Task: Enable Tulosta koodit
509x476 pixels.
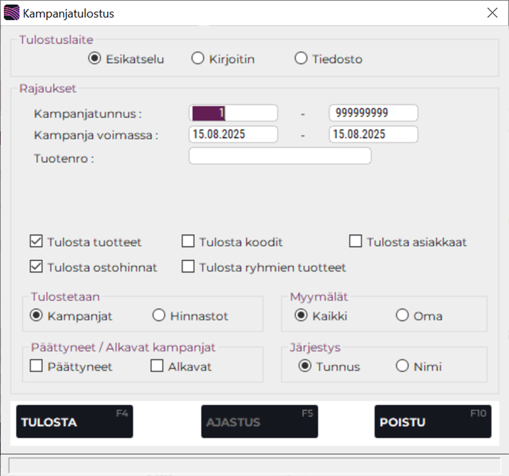Action: pos(188,242)
